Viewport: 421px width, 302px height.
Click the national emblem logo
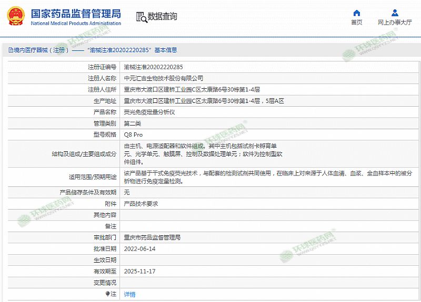tap(16, 17)
